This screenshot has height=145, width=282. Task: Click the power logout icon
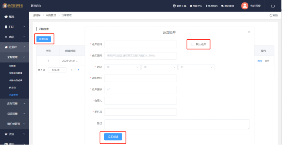coord(273,6)
